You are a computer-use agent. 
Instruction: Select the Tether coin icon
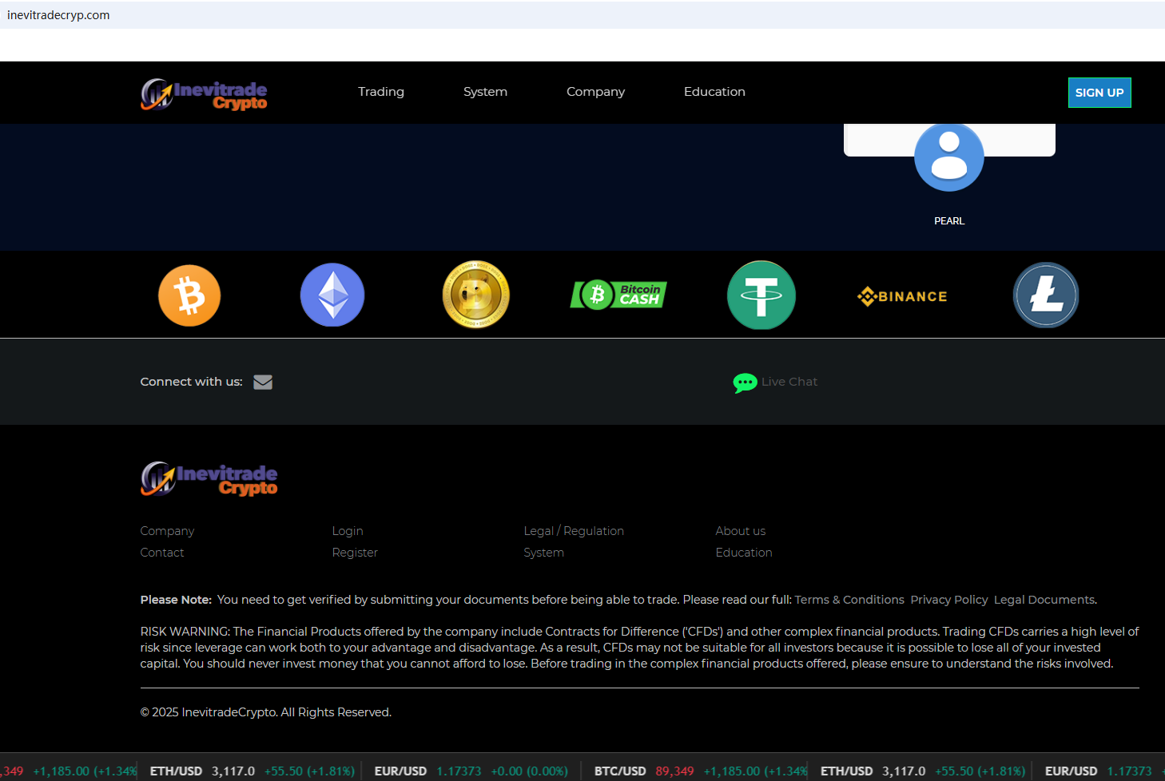pyautogui.click(x=761, y=295)
